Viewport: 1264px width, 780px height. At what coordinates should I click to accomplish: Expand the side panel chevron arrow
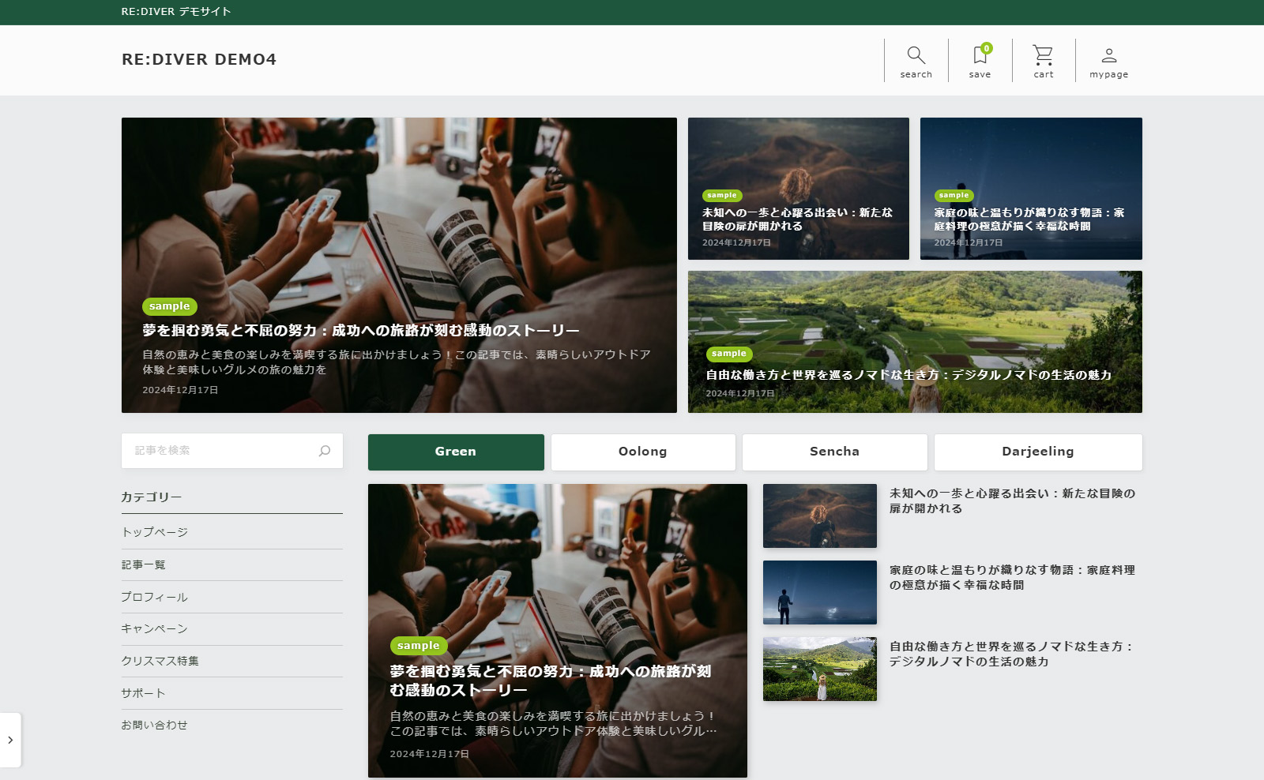[10, 740]
